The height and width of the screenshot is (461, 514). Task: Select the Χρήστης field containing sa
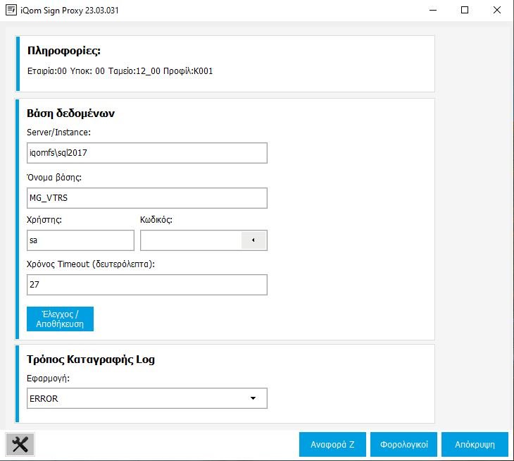80,240
